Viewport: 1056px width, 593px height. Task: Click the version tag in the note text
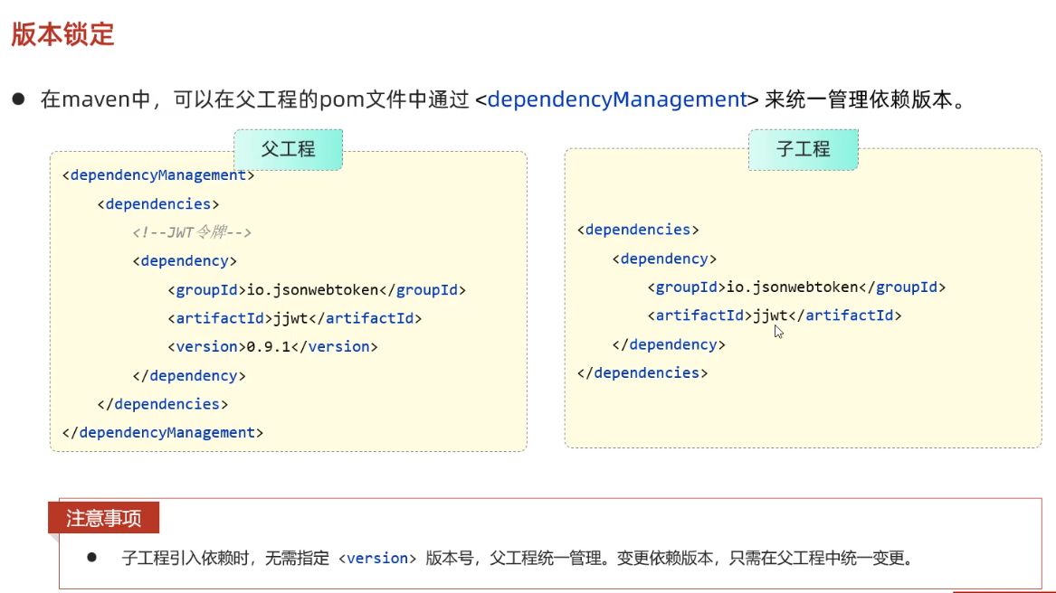point(377,559)
